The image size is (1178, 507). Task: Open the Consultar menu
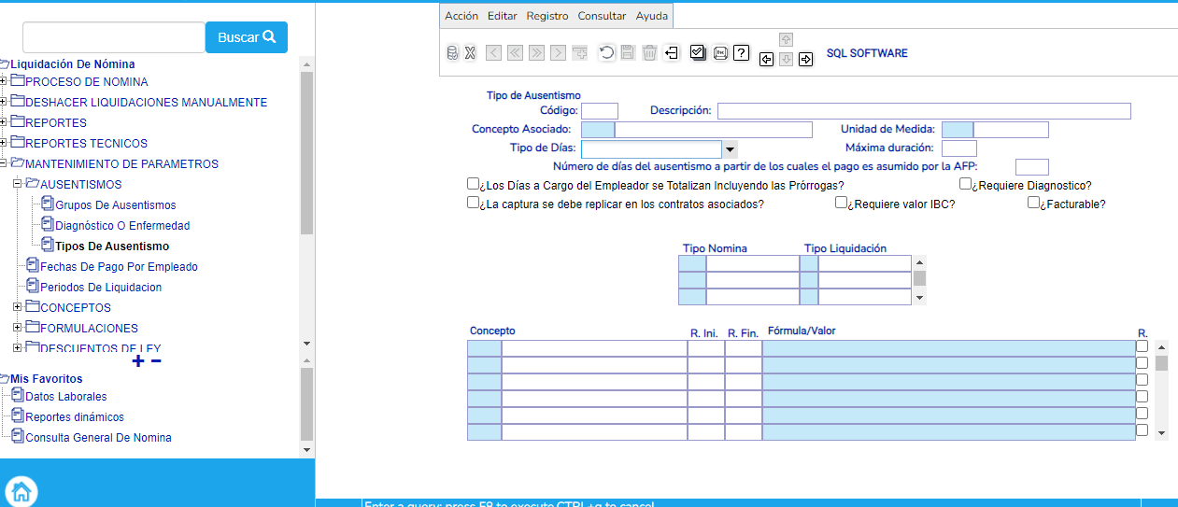602,16
